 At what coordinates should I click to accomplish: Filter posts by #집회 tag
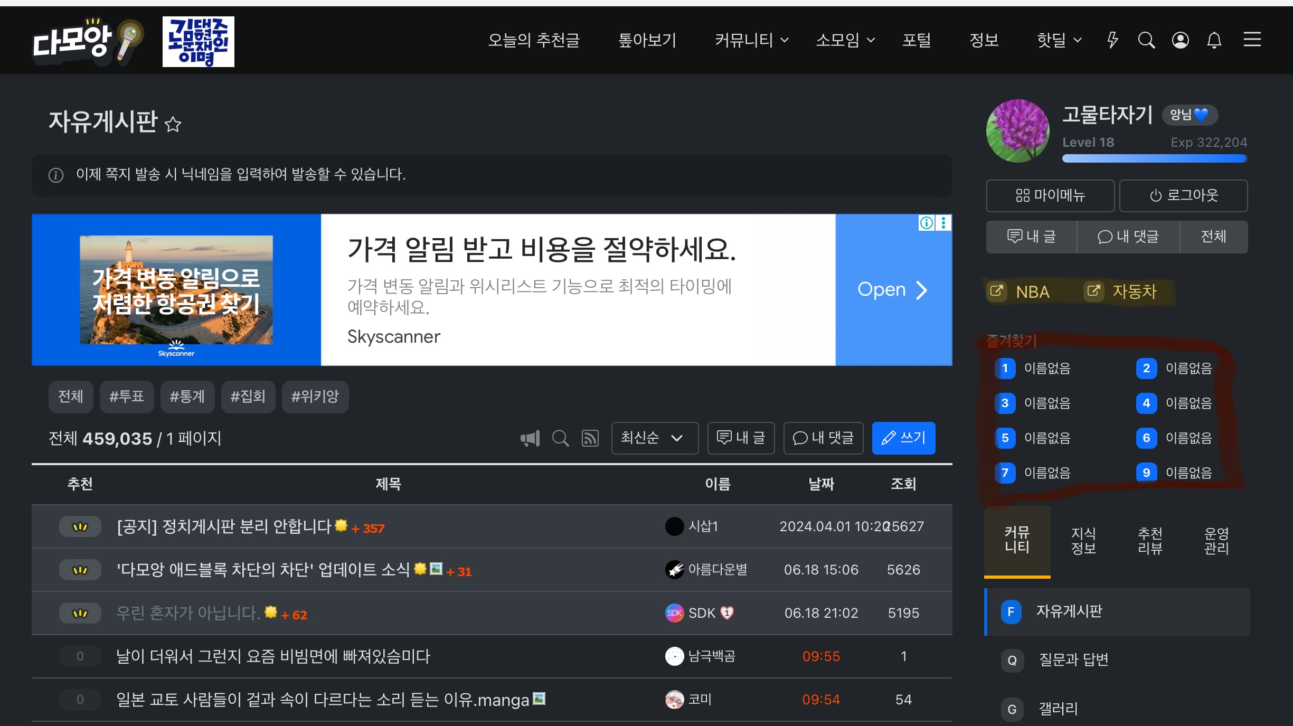coord(248,397)
